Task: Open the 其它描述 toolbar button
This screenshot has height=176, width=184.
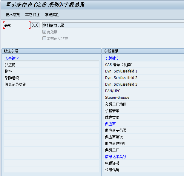Action: click(32, 15)
